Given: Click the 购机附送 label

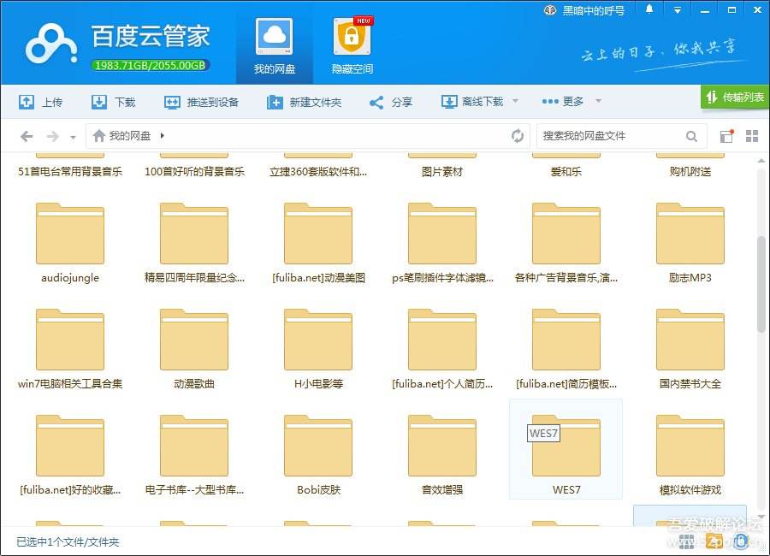Looking at the screenshot, I should (x=690, y=171).
